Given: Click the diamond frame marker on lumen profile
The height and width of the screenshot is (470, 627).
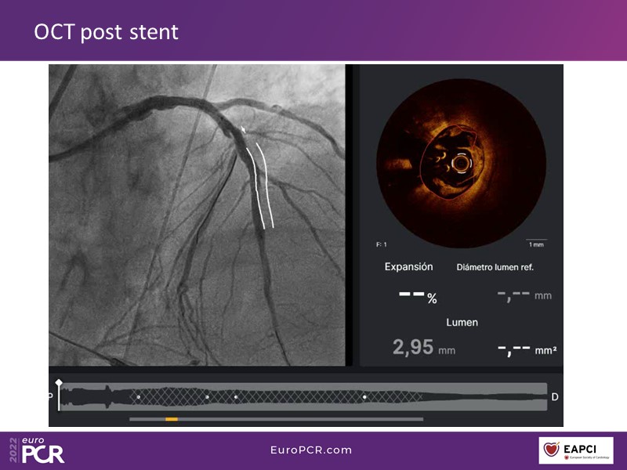Looking at the screenshot, I should pyautogui.click(x=59, y=382).
